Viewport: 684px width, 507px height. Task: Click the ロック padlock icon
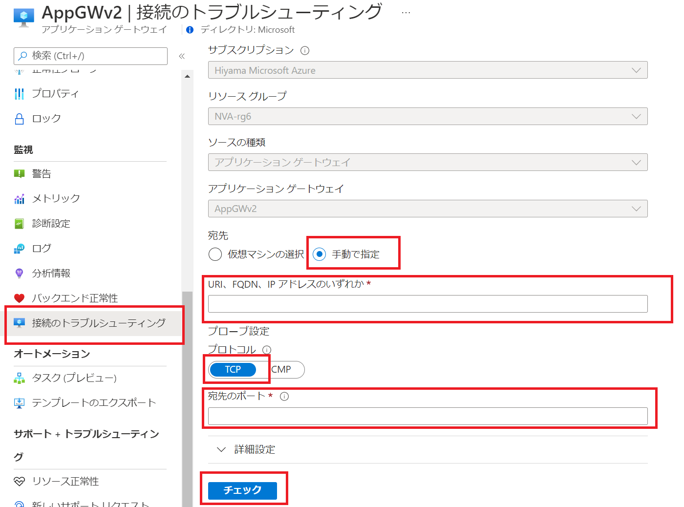click(x=20, y=119)
